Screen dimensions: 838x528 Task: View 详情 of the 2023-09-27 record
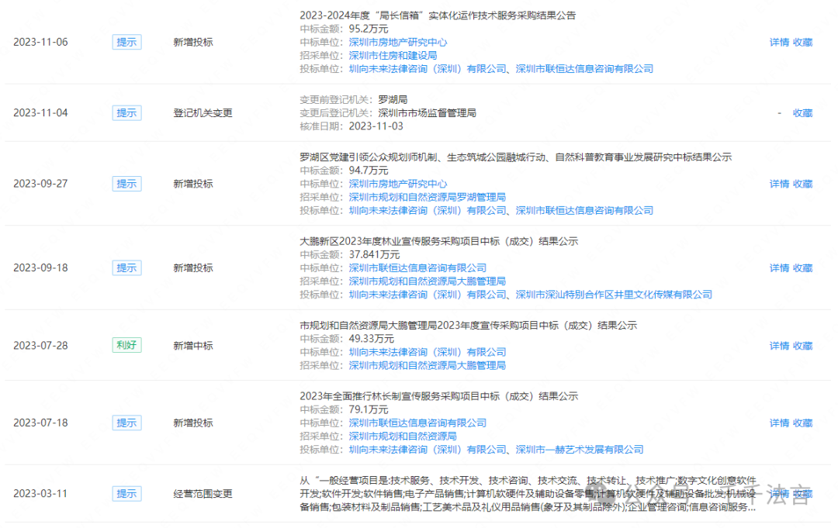pos(779,184)
